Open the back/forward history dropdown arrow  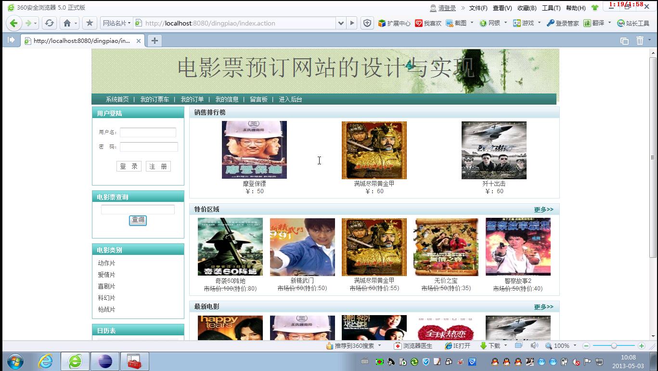click(36, 24)
